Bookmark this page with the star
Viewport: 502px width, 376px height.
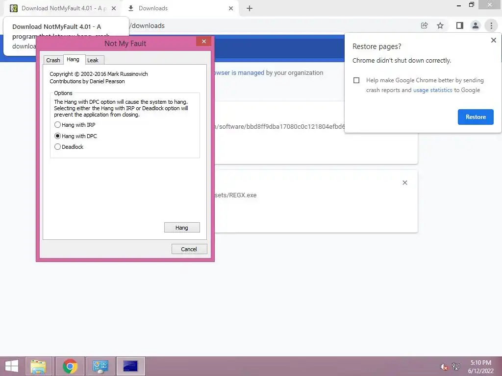coord(440,25)
